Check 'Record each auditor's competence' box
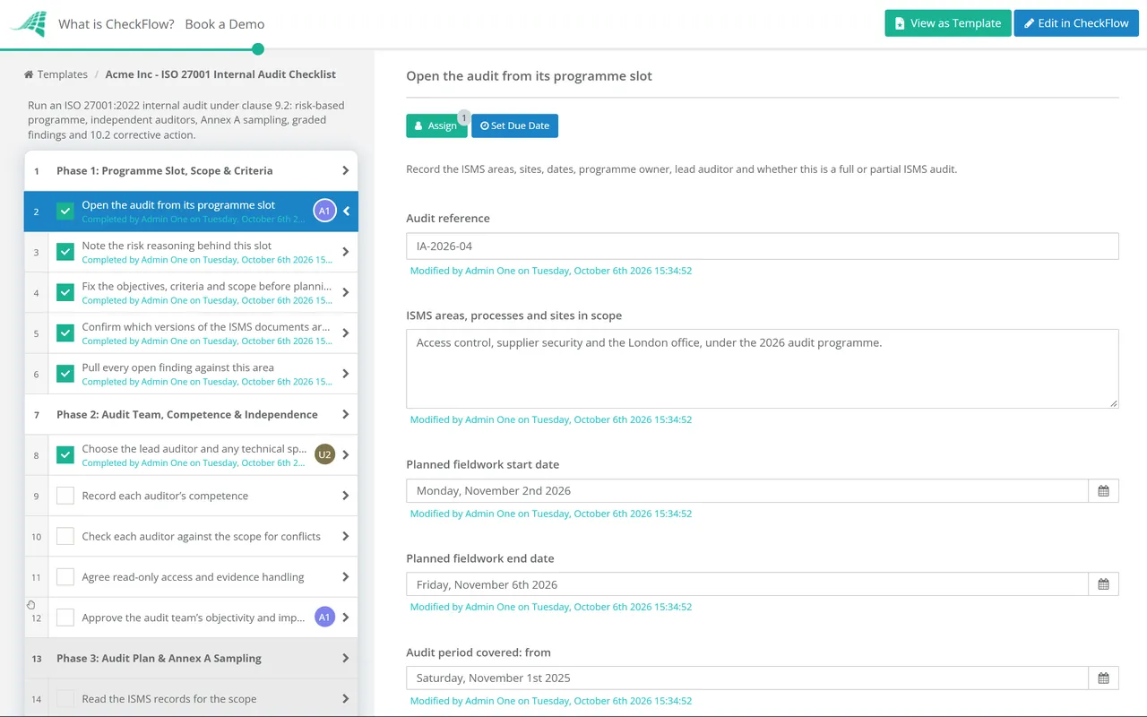The height and width of the screenshot is (717, 1147). pyautogui.click(x=65, y=496)
